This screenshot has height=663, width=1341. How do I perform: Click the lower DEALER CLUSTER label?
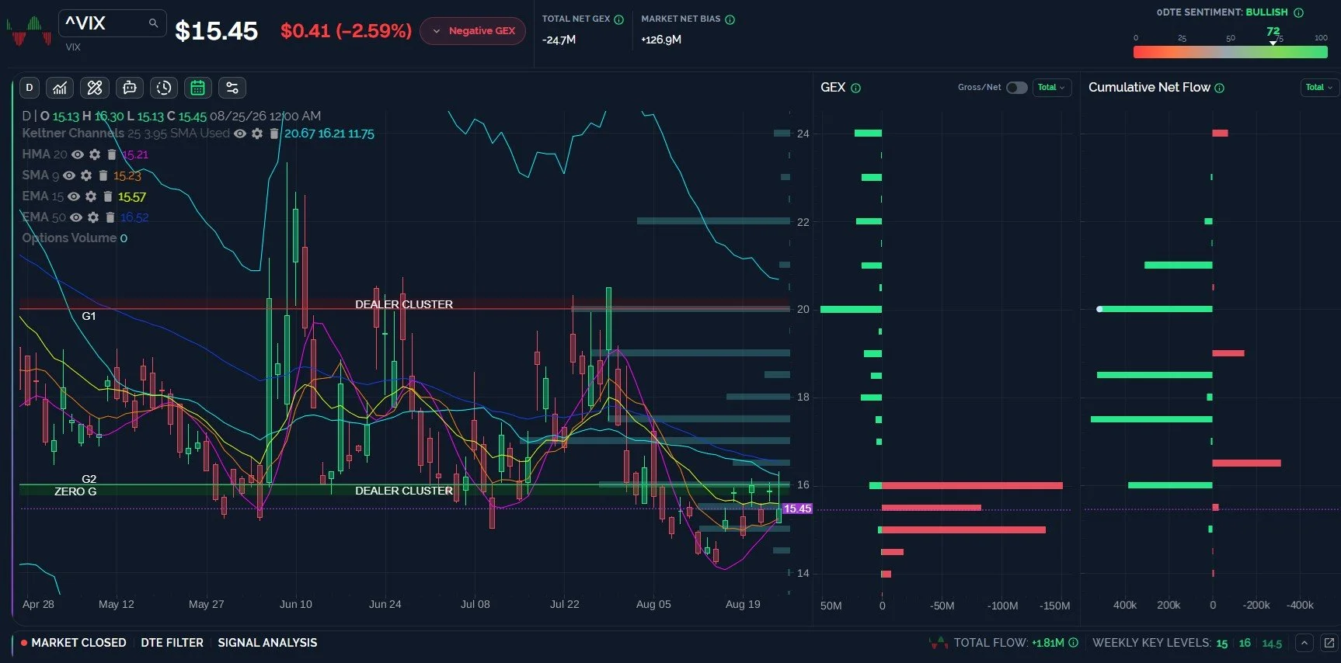404,491
